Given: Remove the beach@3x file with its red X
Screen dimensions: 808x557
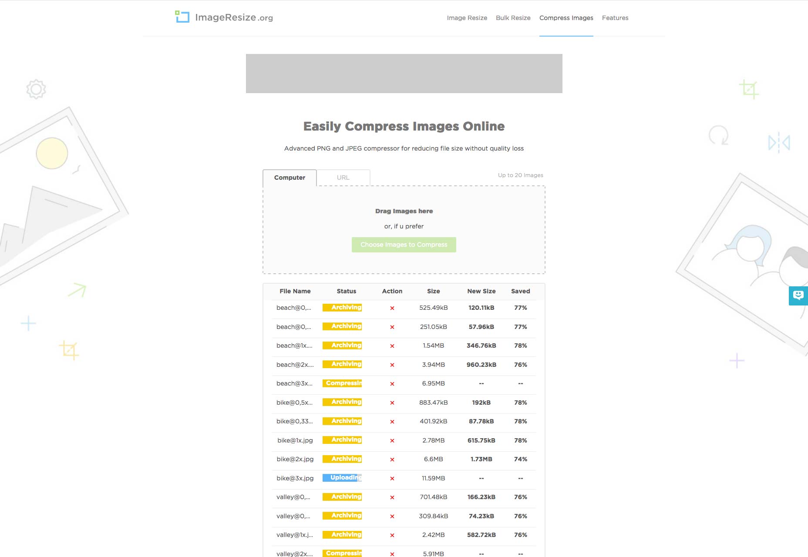Looking at the screenshot, I should 392,384.
